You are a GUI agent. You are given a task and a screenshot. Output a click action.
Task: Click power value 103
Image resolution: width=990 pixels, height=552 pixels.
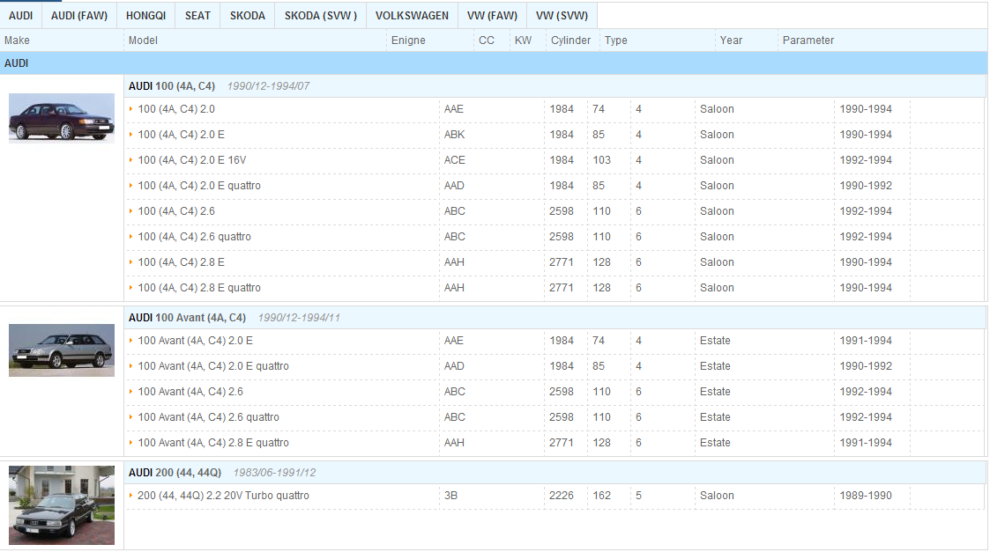click(602, 160)
